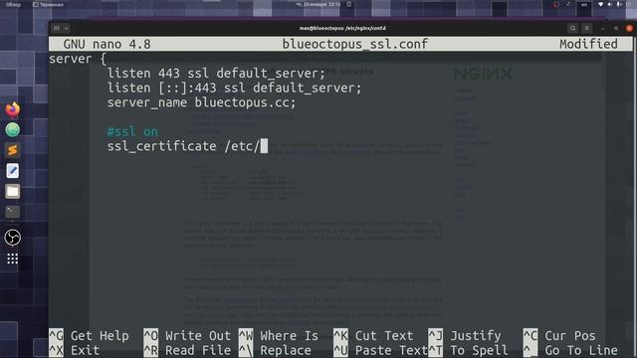Open the Activities overview (Обзор)
This screenshot has height=358, width=637.
[x=13, y=4]
